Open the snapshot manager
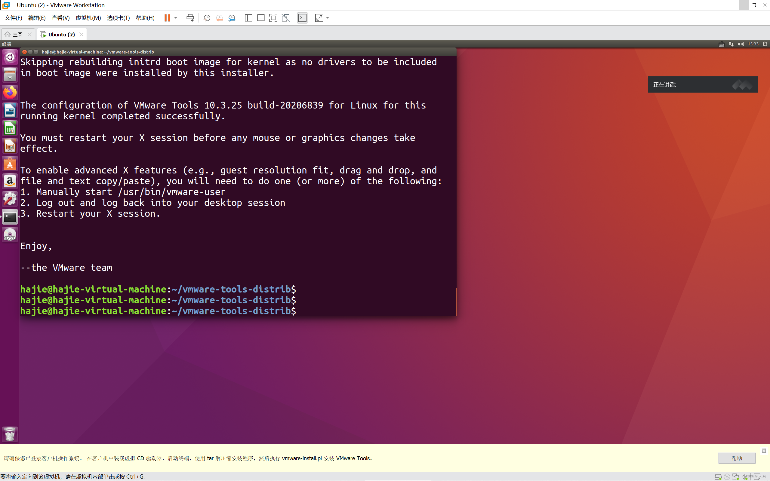 232,18
